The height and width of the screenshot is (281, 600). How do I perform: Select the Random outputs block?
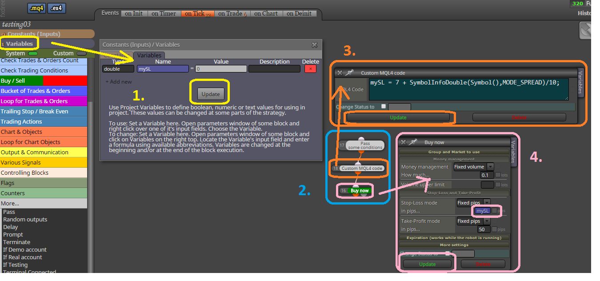(25, 219)
